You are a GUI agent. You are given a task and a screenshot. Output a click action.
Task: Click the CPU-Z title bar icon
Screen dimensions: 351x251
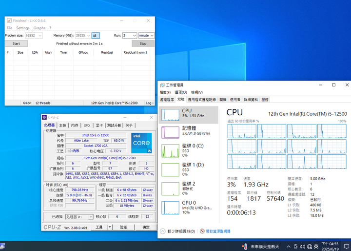44,117
